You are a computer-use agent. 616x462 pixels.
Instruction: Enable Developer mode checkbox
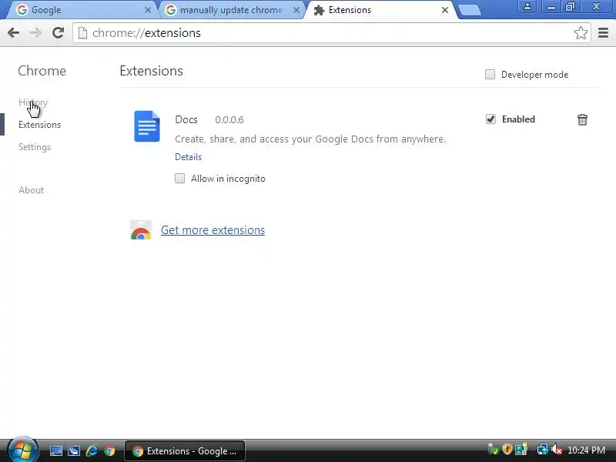tap(490, 74)
